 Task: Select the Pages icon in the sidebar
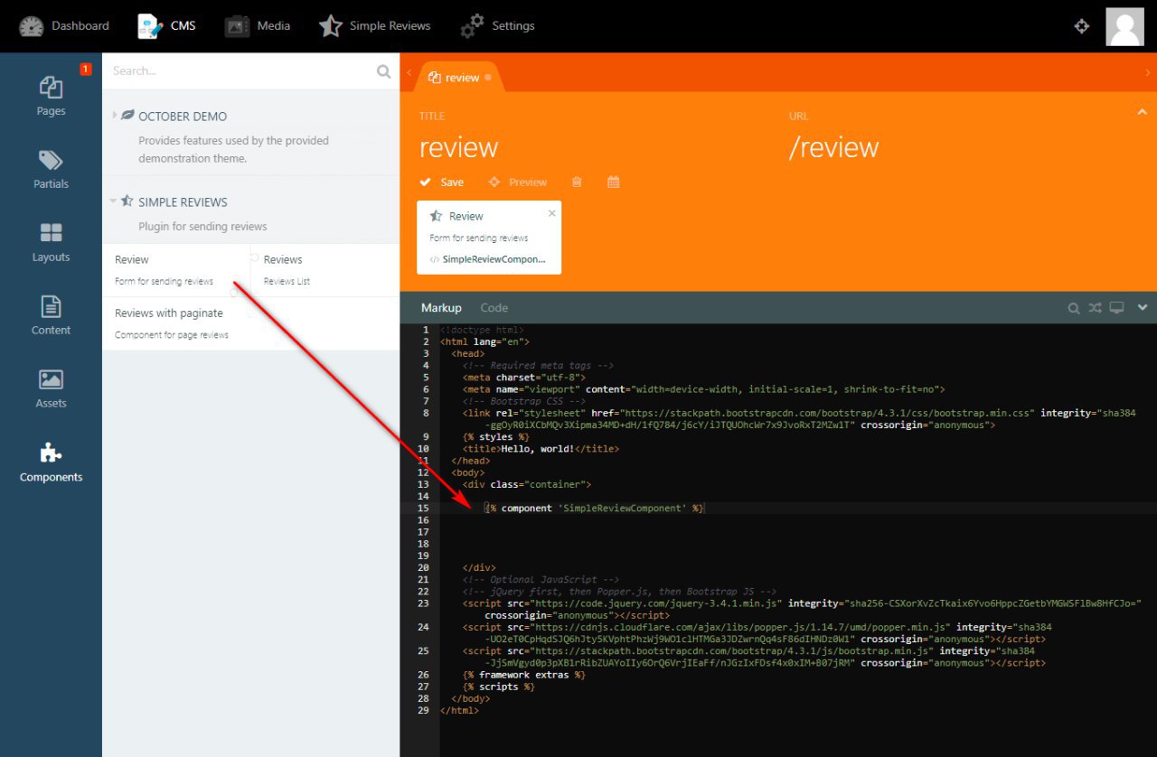(x=51, y=88)
